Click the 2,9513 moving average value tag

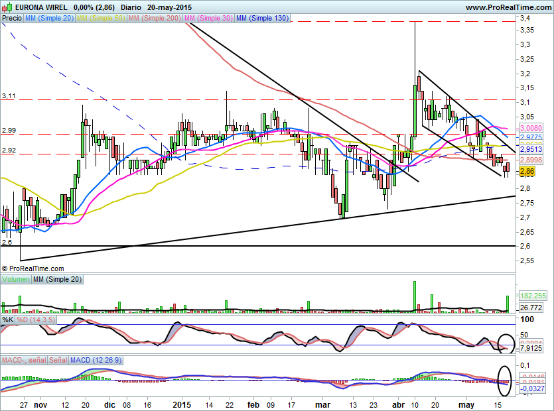click(531, 149)
